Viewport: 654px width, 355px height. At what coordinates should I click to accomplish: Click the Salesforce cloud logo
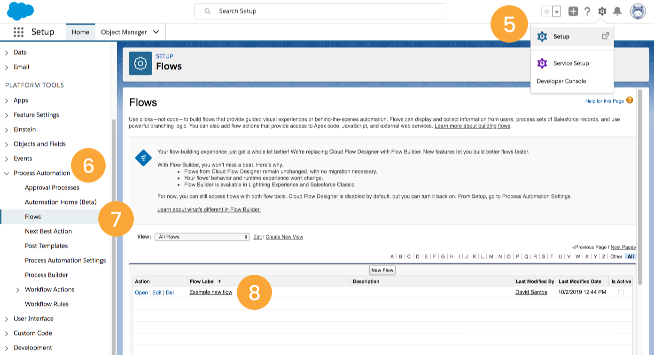tap(21, 11)
